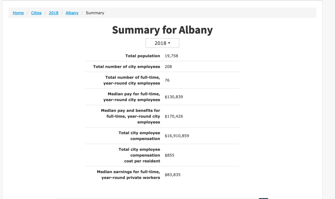Click the median pay value $130,839
The height and width of the screenshot is (199, 335).
[x=174, y=97]
